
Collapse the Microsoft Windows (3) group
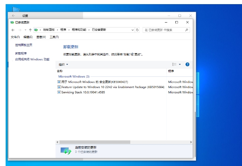(x=74, y=76)
